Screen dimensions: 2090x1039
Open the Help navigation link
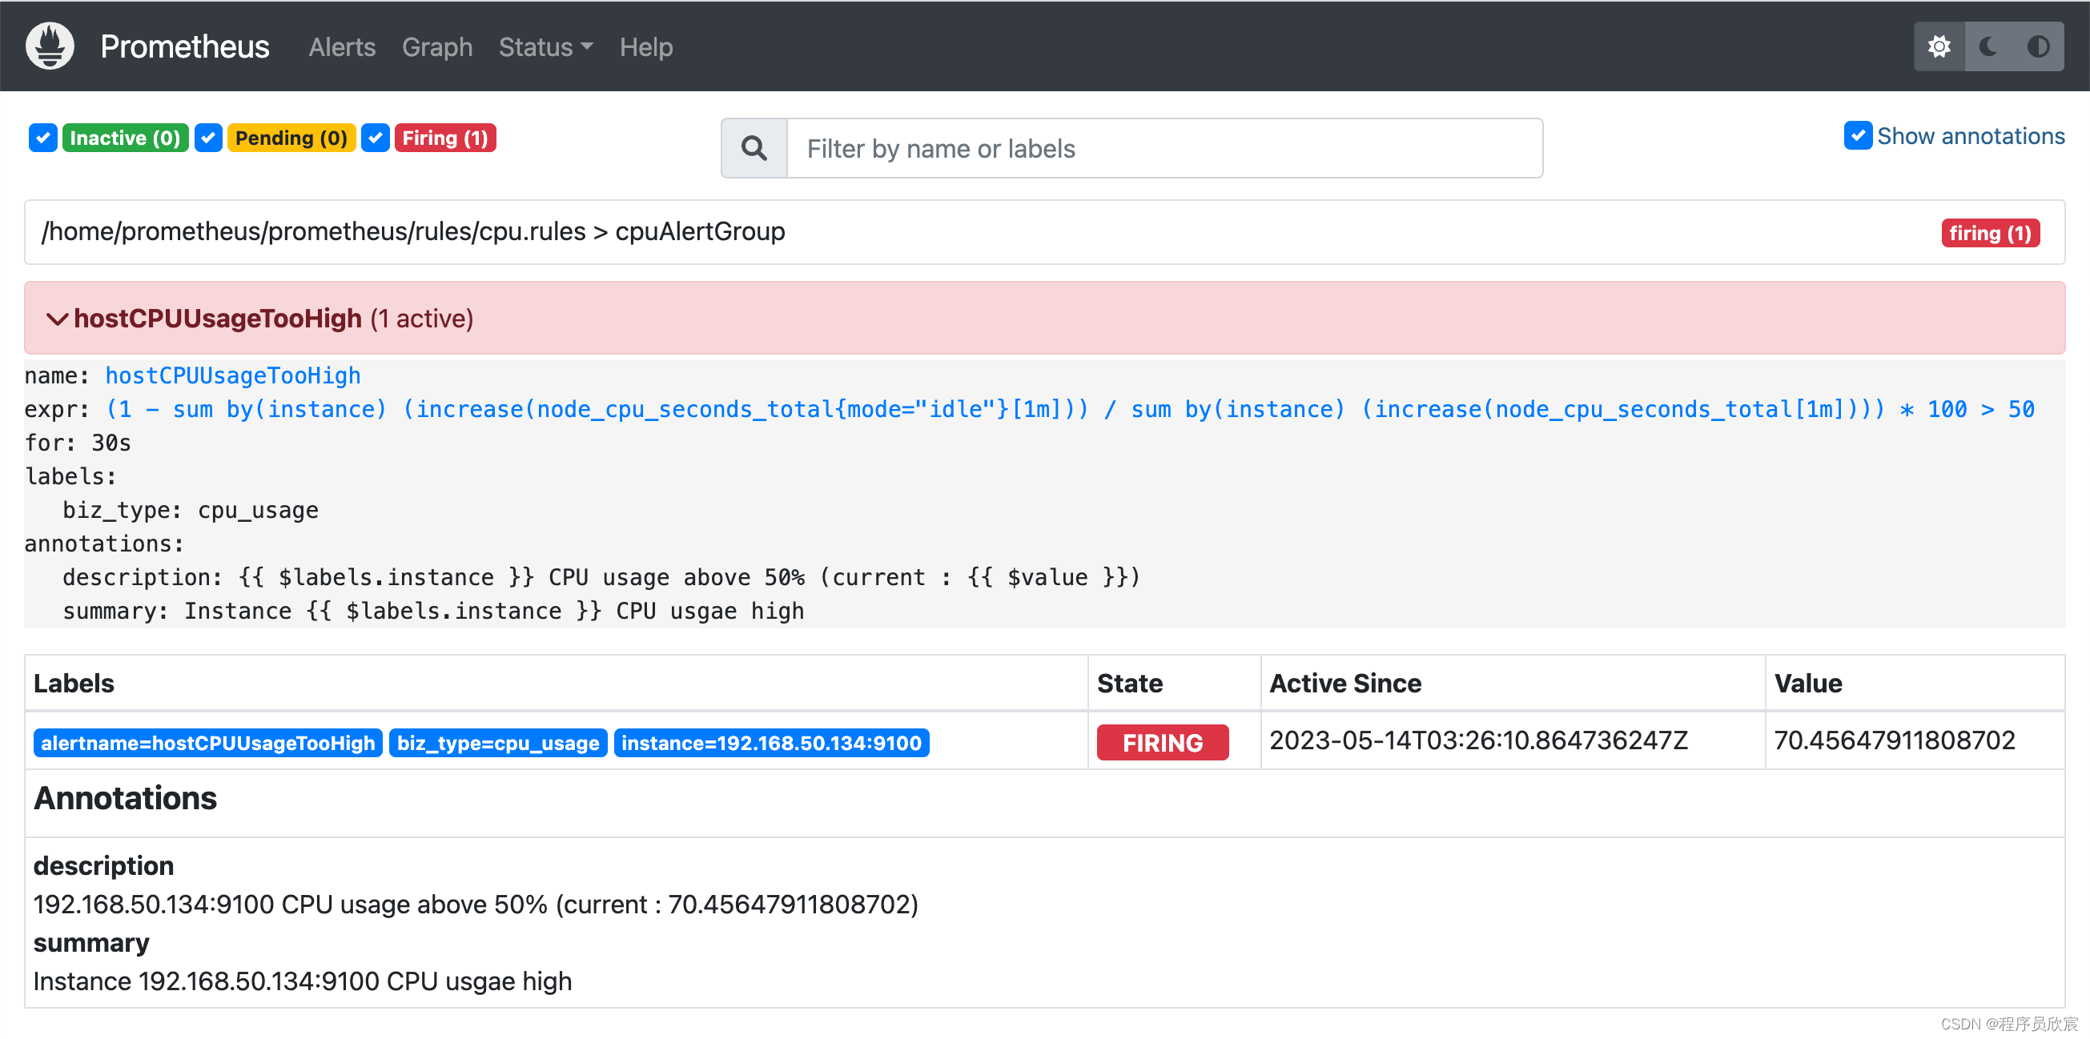tap(646, 47)
